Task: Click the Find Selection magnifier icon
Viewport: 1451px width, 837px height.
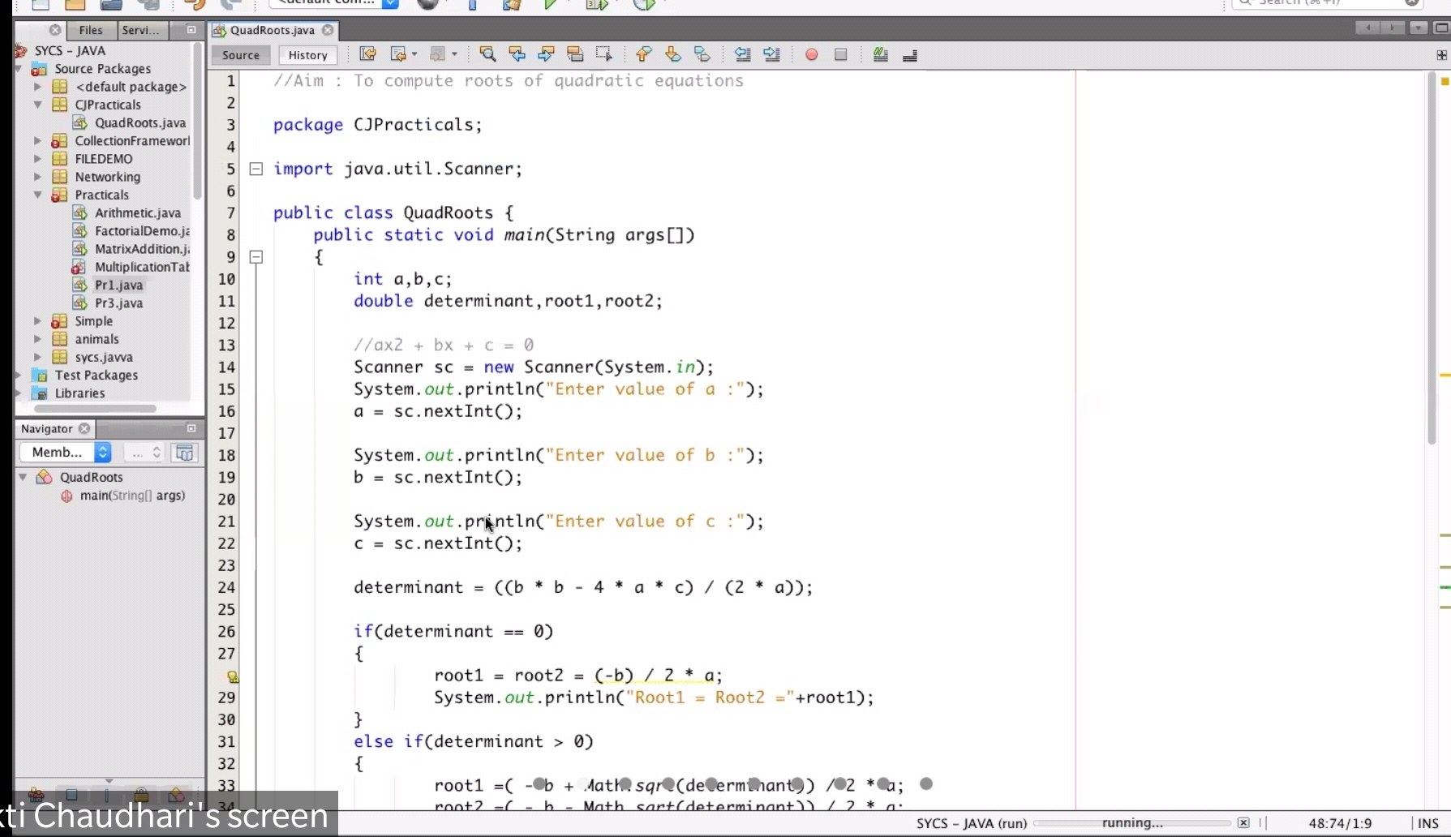Action: 487,54
